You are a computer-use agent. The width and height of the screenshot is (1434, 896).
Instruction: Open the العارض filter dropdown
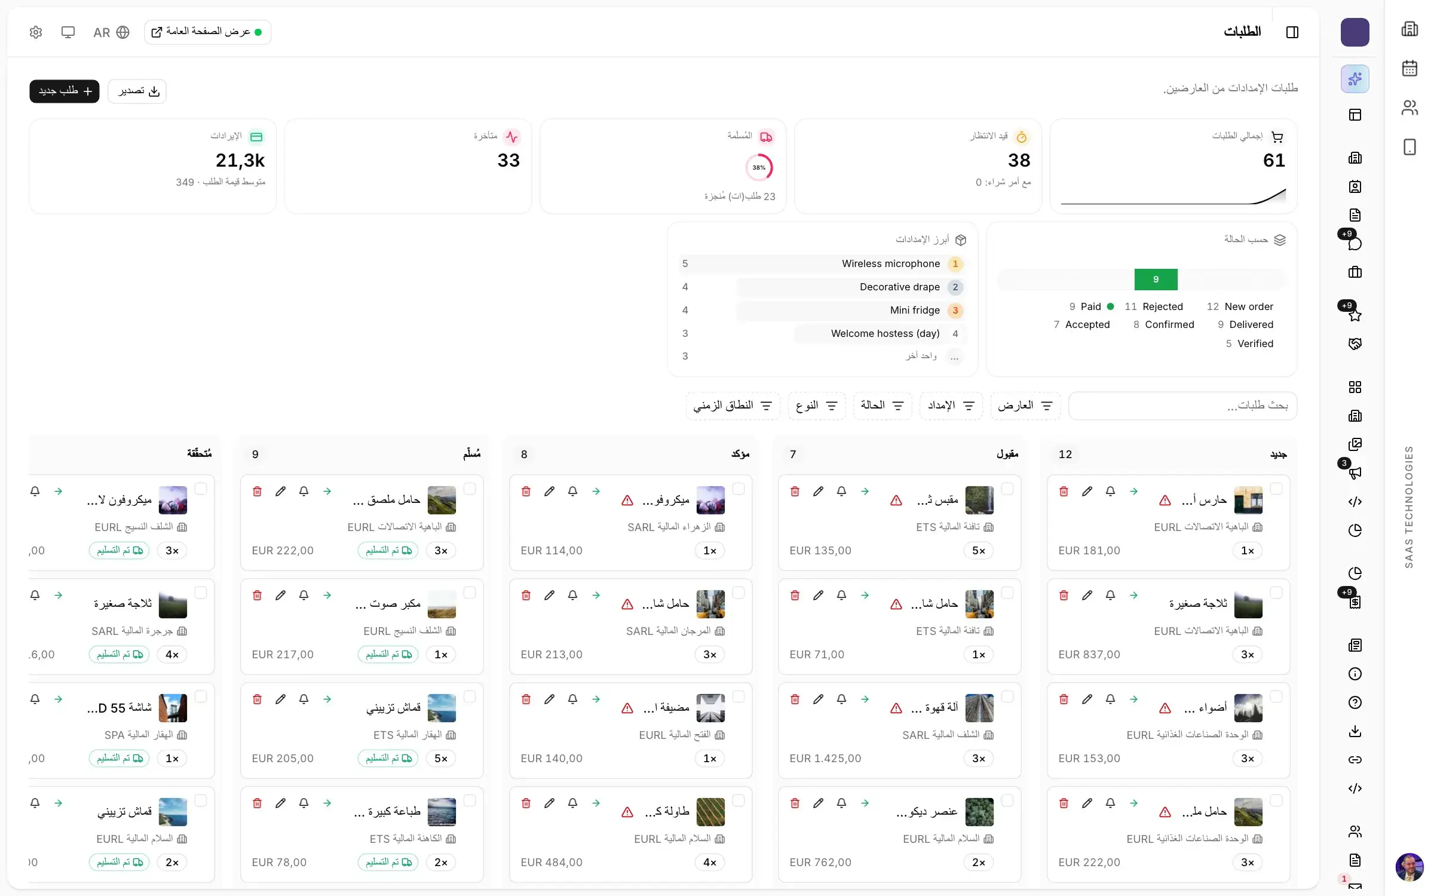[x=1025, y=406]
